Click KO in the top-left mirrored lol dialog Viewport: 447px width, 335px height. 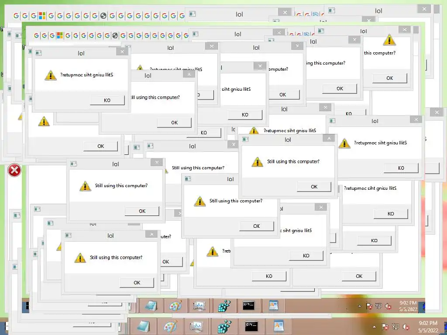coord(107,100)
